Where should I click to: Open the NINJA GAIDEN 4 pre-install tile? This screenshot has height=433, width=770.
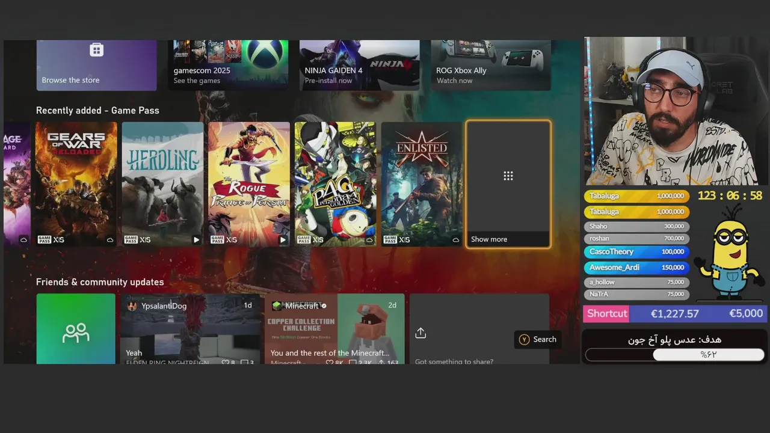point(359,65)
